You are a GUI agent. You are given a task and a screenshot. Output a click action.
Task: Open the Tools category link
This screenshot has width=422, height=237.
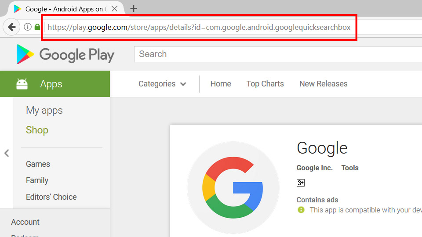[350, 168]
